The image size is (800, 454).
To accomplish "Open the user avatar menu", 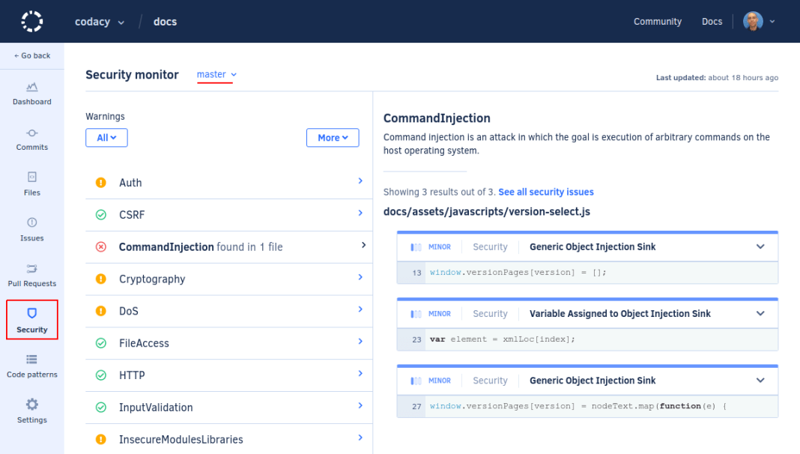I will pos(753,21).
